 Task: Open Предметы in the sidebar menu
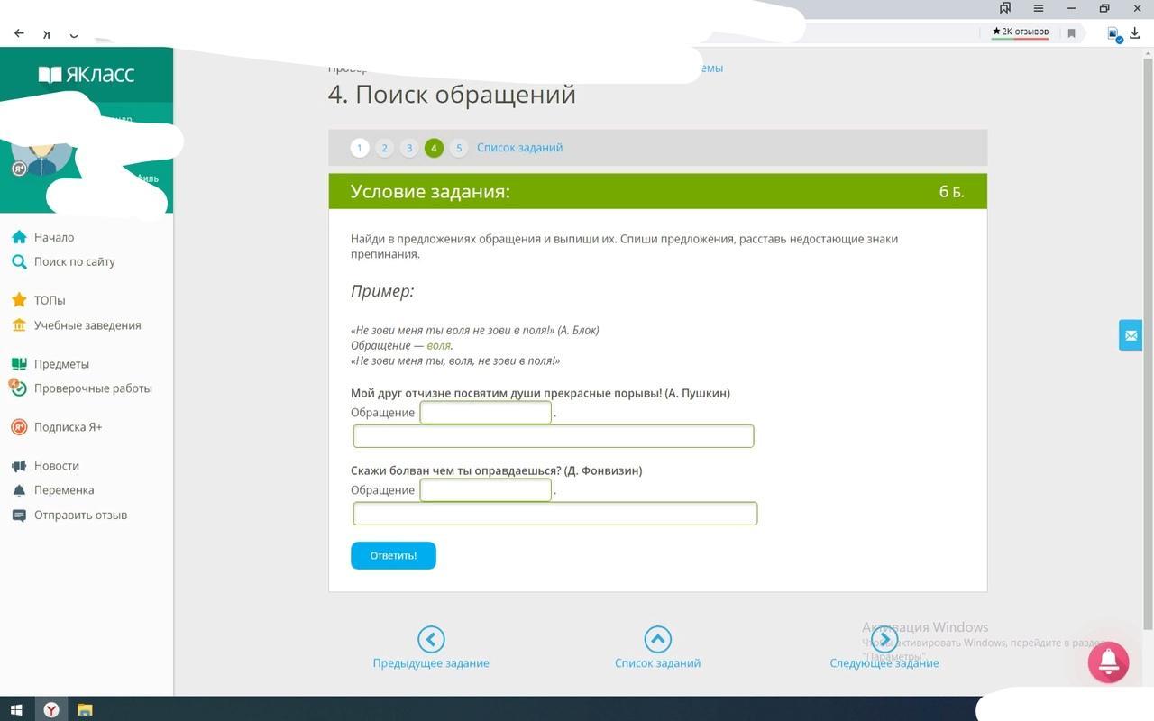[x=61, y=364]
